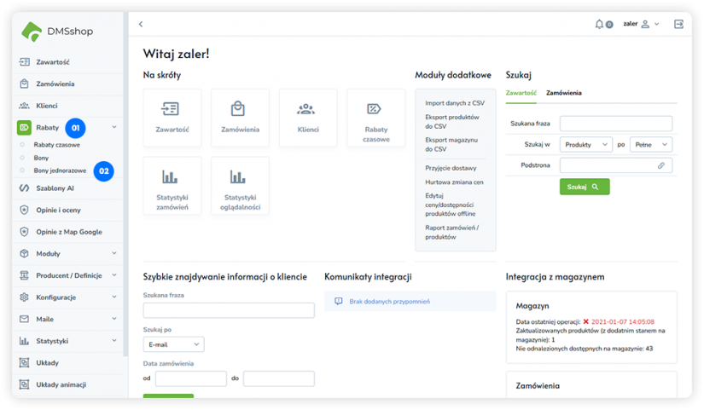Open the Zamówienia shortcut tile
Viewport: 704px width, 410px height.
[x=240, y=118]
